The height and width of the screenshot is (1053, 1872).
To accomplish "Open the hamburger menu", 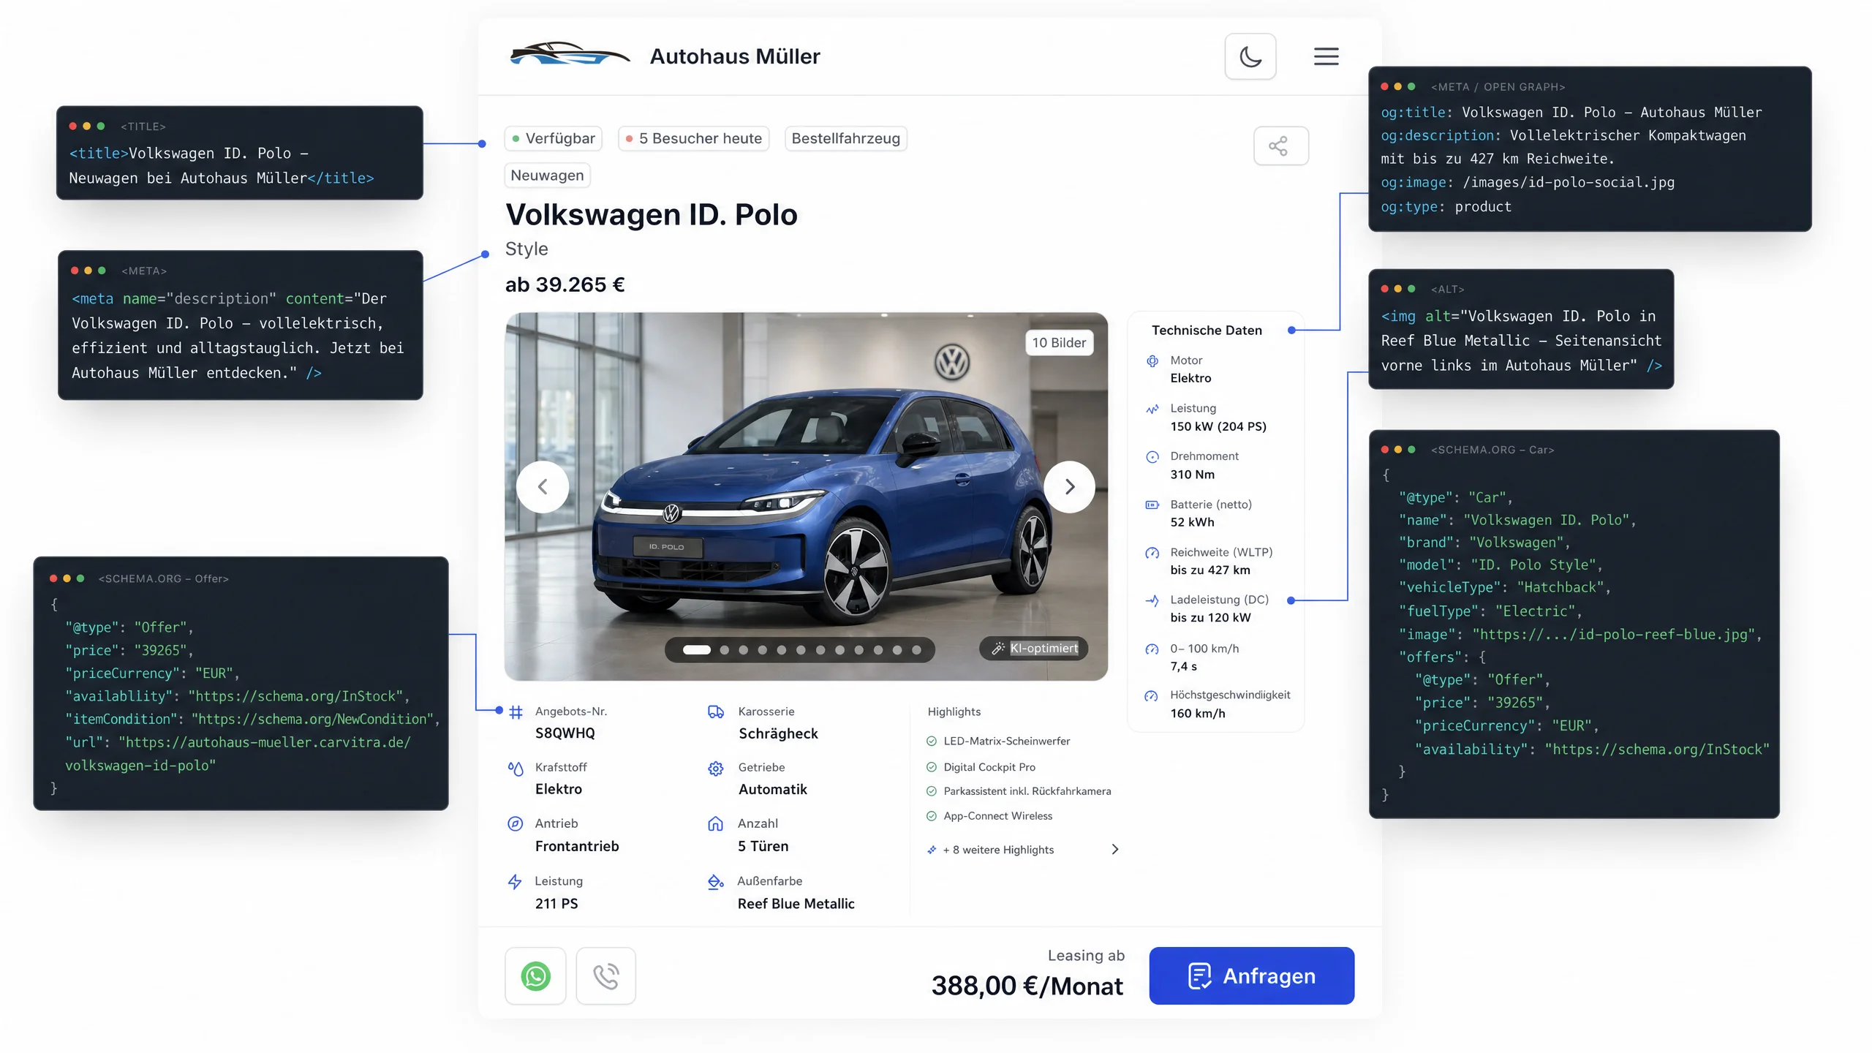I will pyautogui.click(x=1326, y=56).
